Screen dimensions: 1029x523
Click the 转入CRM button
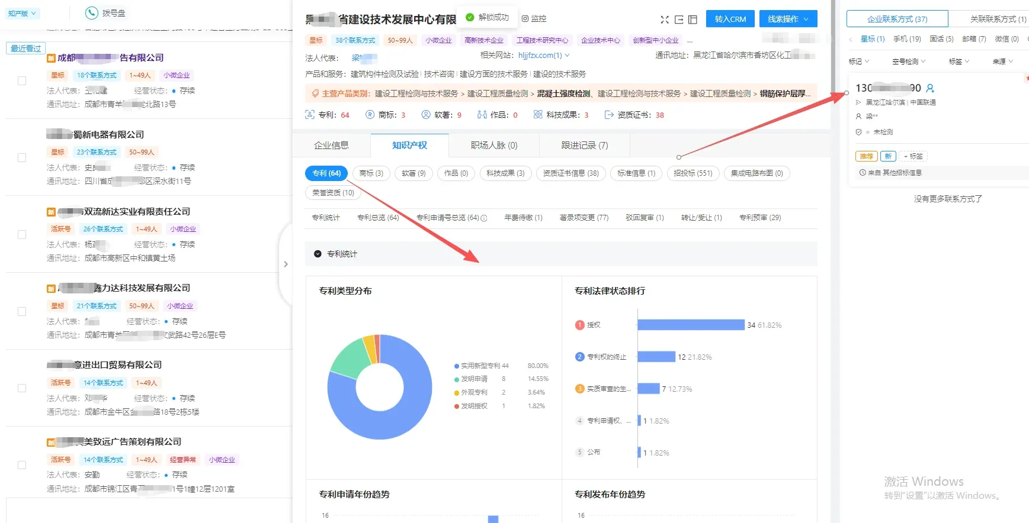click(730, 19)
